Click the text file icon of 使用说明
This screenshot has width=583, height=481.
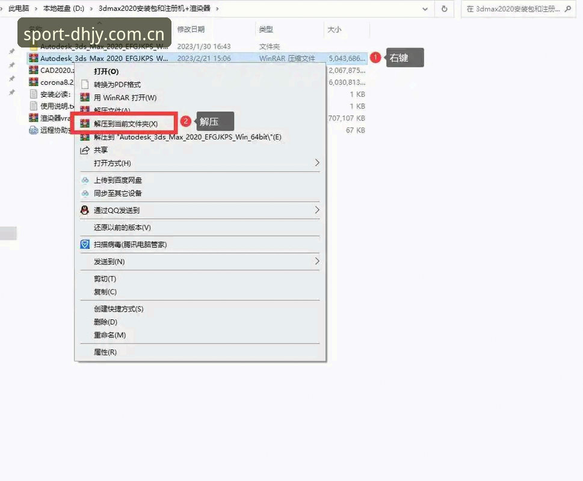(x=34, y=106)
